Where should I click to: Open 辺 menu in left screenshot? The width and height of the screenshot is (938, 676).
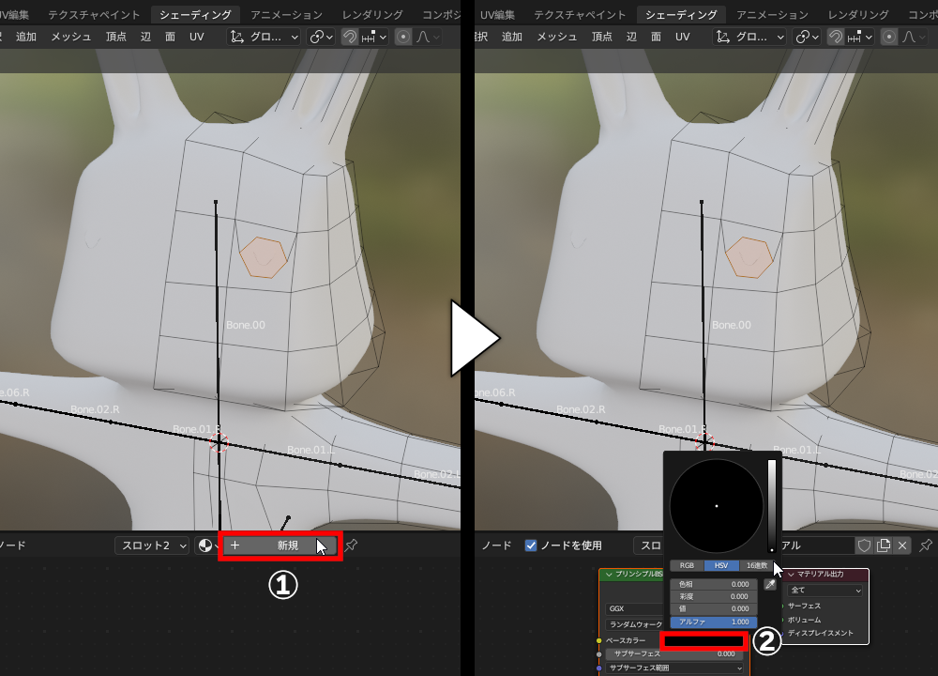[146, 38]
